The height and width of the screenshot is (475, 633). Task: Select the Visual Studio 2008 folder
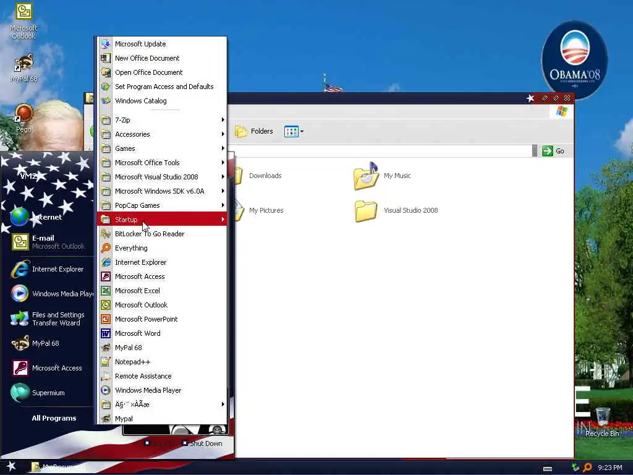click(x=396, y=210)
